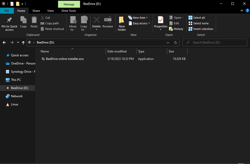The width and height of the screenshot is (250, 164).
Task: Open the File menu tab
Action: pyautogui.click(x=7, y=11)
